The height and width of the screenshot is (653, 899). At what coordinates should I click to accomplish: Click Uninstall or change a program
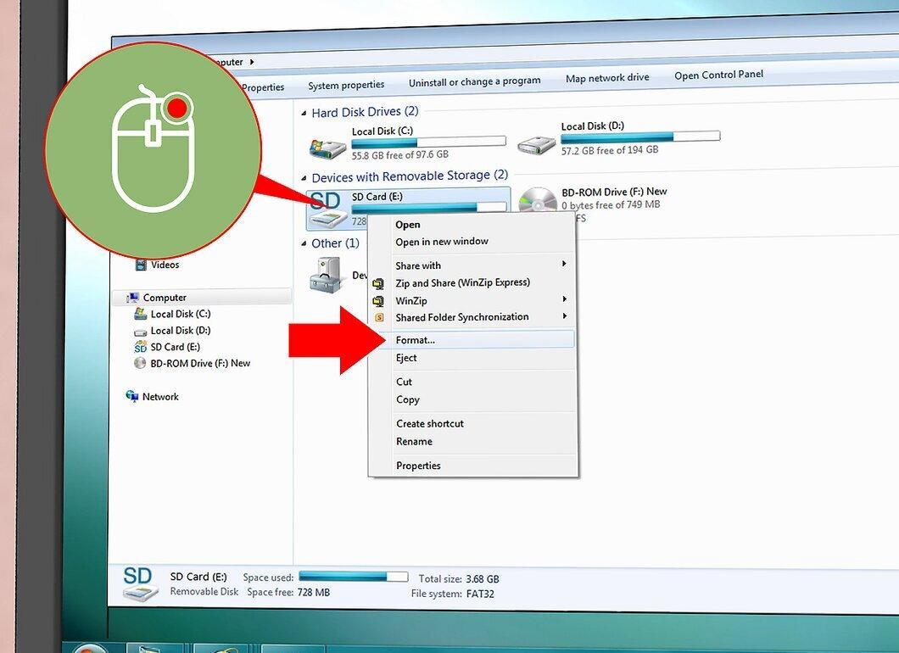[475, 82]
